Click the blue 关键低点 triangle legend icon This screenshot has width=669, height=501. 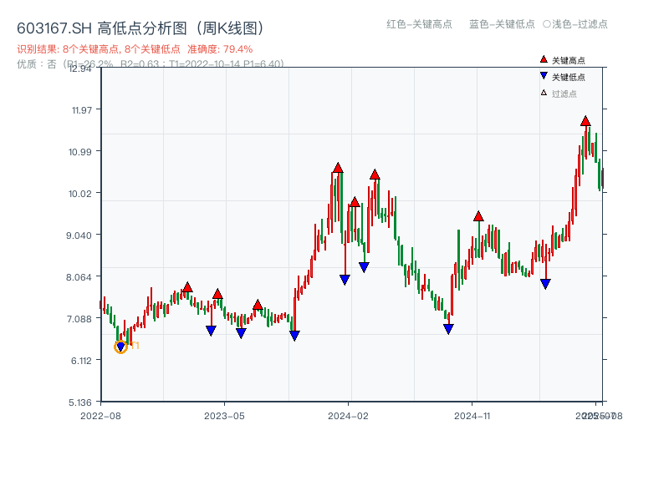click(542, 73)
